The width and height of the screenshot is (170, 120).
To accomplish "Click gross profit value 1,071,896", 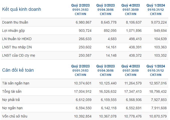I will [x=134, y=31].
